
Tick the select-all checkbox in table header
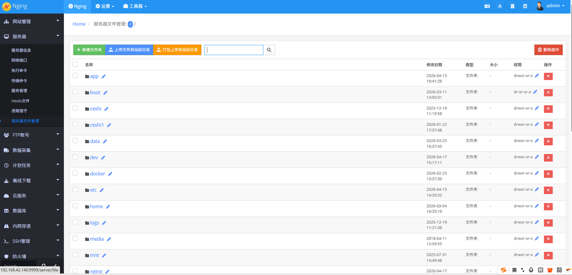point(75,64)
